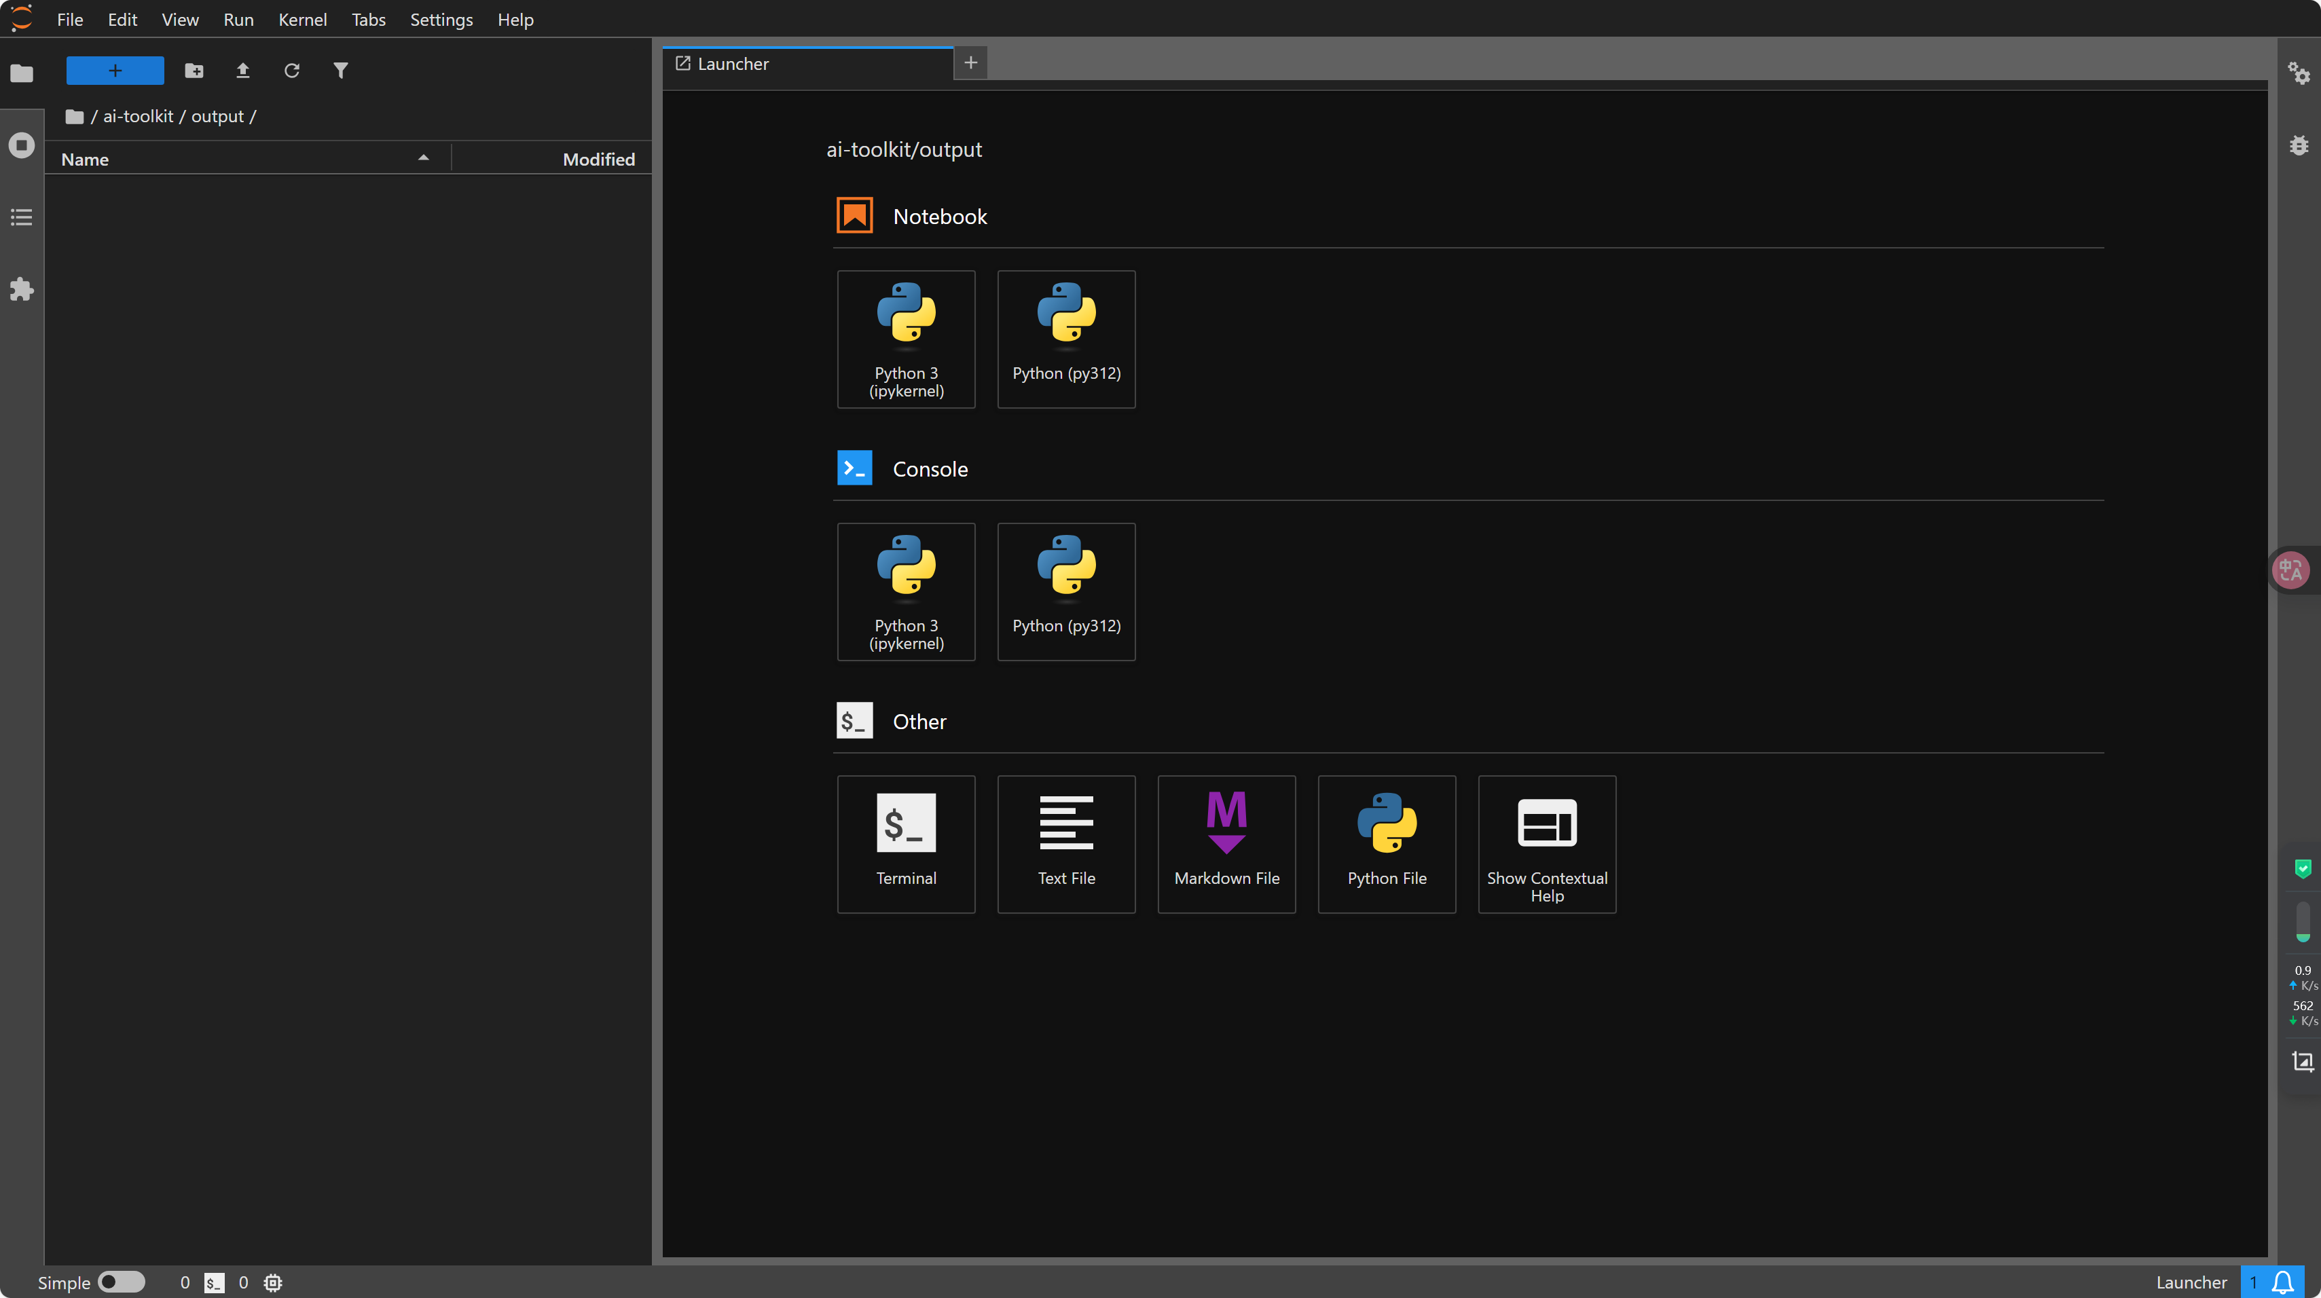Open the Property Inspector gears icon

point(2299,73)
